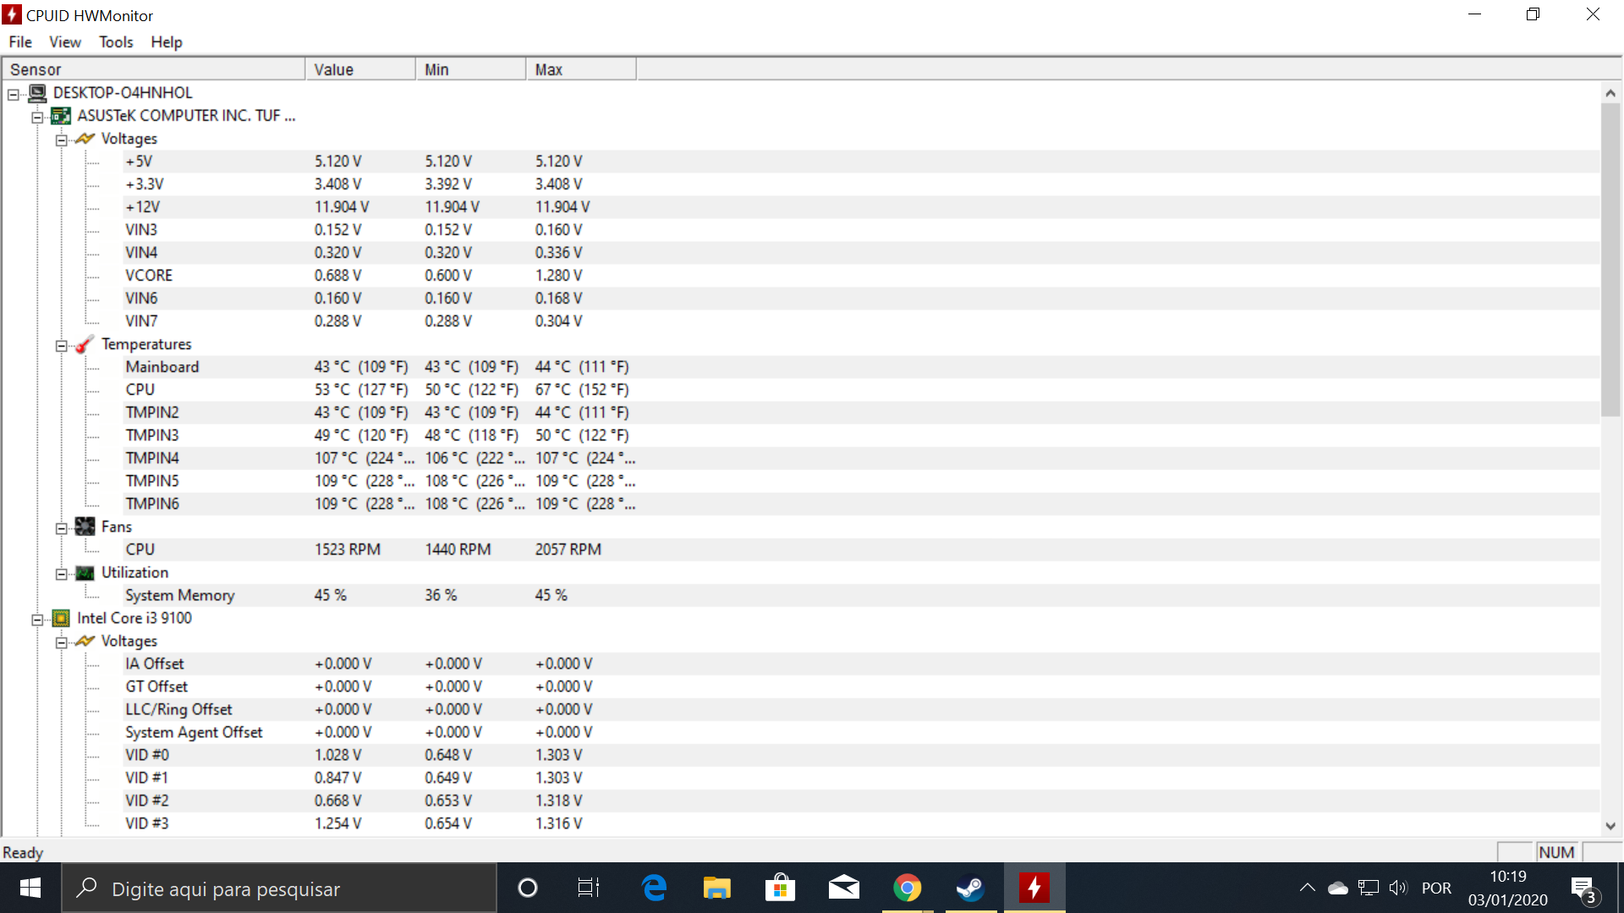
Task: Click the volume speaker tray icon
Action: (1398, 888)
